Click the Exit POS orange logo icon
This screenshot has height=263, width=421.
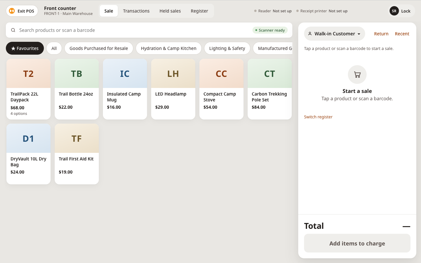point(12,11)
